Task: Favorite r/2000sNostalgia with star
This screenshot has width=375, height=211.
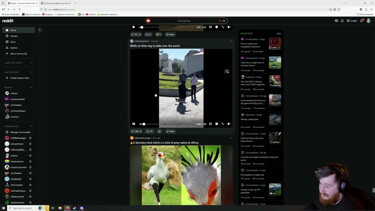Action: point(30,138)
